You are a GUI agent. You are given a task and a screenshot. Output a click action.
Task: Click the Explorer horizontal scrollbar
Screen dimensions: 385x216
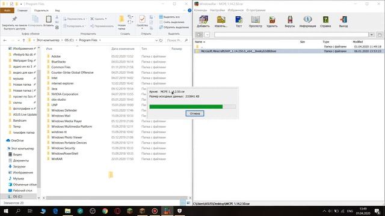117,198
